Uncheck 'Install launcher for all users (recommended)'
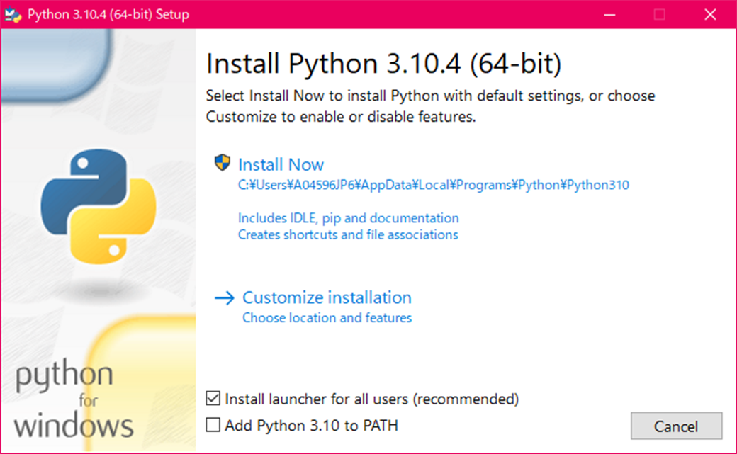Screen dimensions: 737x454 coord(213,399)
